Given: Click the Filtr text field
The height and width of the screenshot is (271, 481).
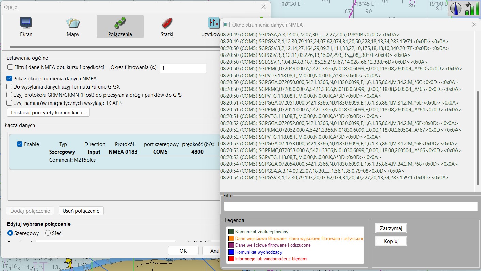Looking at the screenshot, I should (x=351, y=206).
